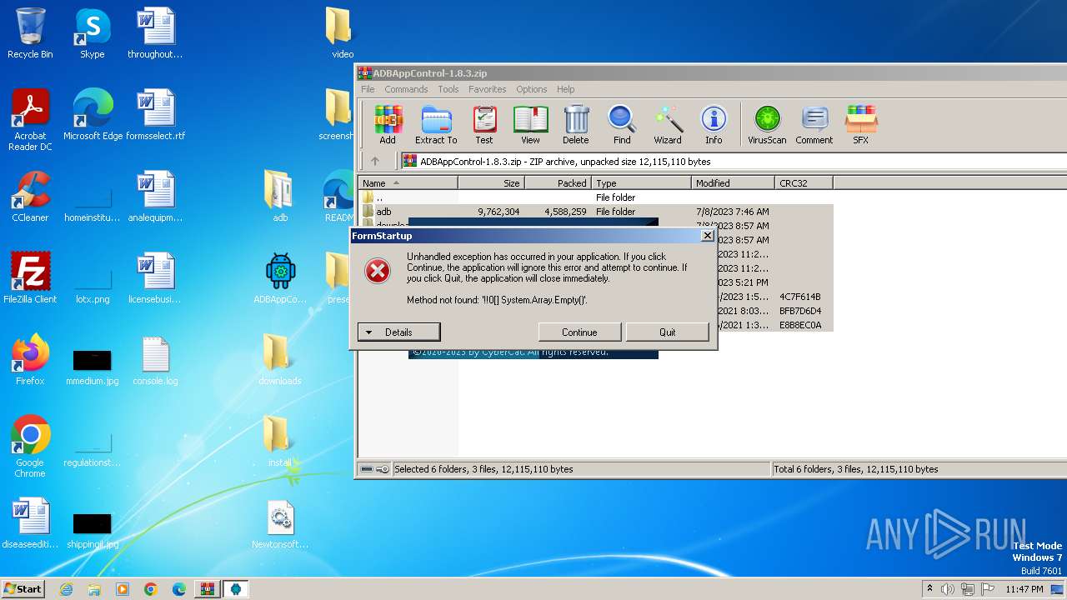Sort file list by Modified column
This screenshot has height=600, width=1067.
(x=734, y=182)
